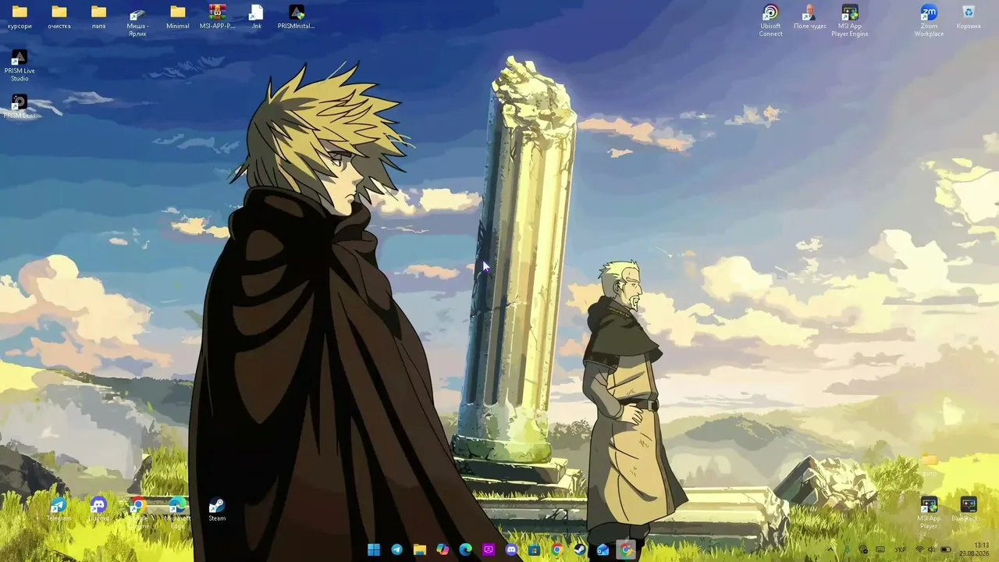The image size is (999, 562).
Task: Open Outlook from the taskbar
Action: point(603,550)
